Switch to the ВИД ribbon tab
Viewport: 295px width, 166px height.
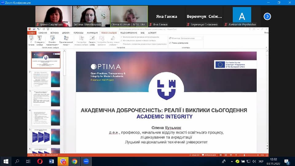tap(143, 33)
